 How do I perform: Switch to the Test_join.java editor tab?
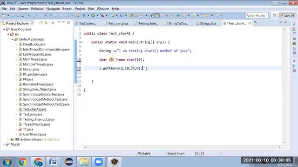[116, 24]
